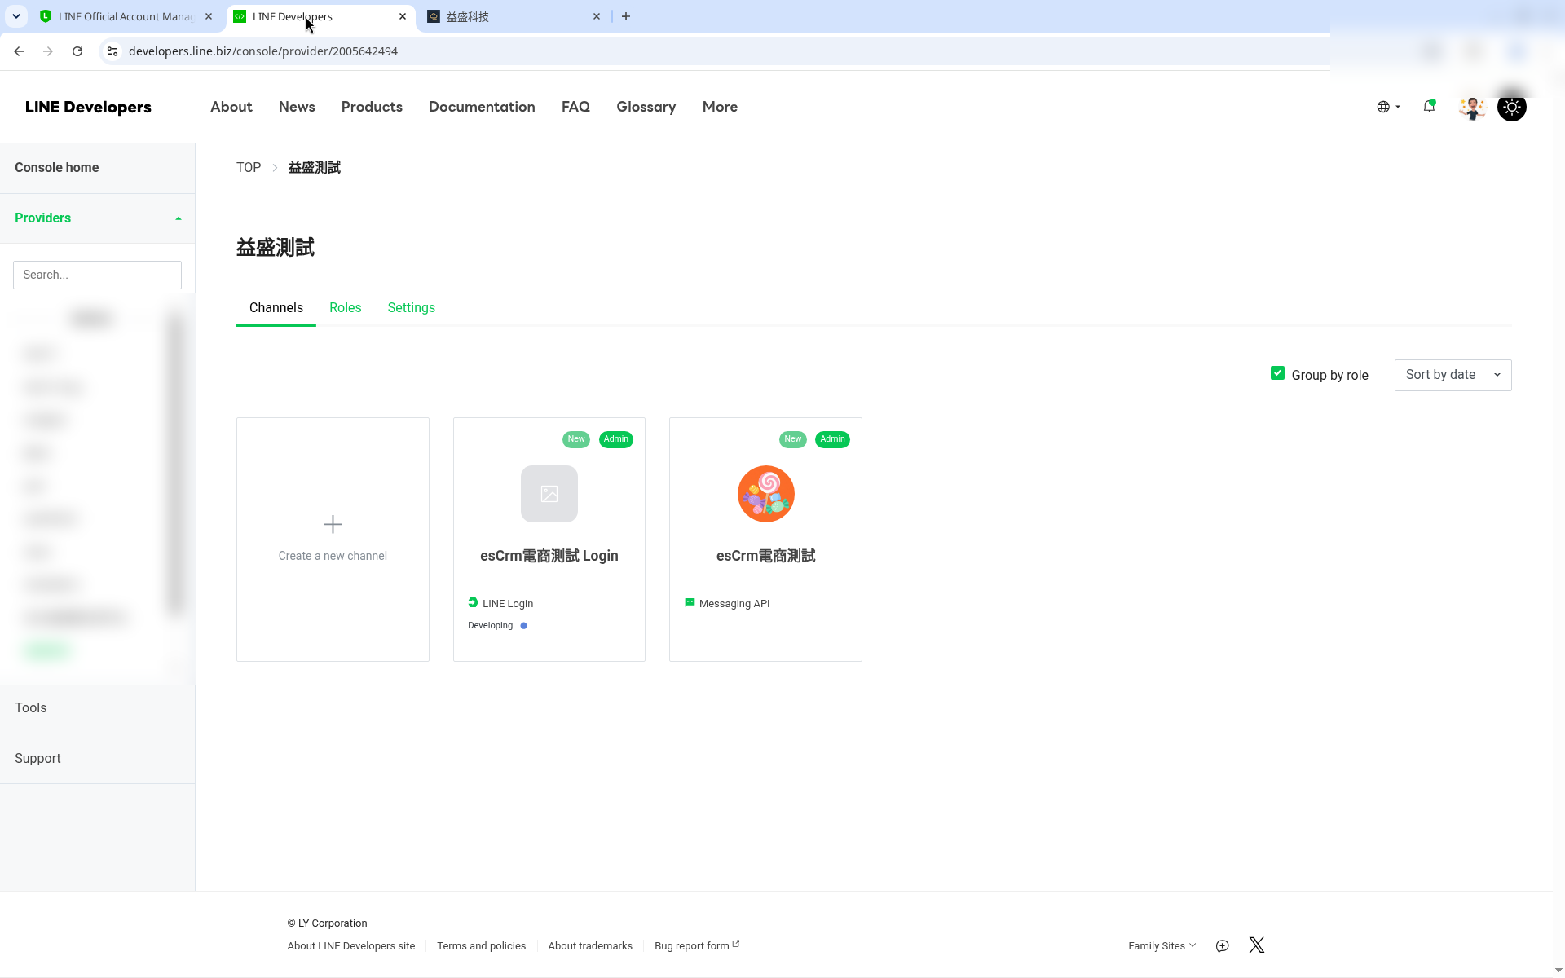Image resolution: width=1565 pixels, height=978 pixels.
Task: Open the esCrm電商測試 lollipop channel icon
Action: point(765,494)
